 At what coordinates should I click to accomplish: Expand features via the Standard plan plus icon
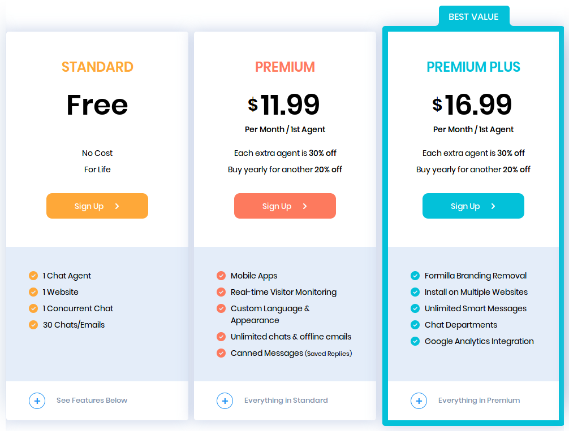(x=37, y=400)
